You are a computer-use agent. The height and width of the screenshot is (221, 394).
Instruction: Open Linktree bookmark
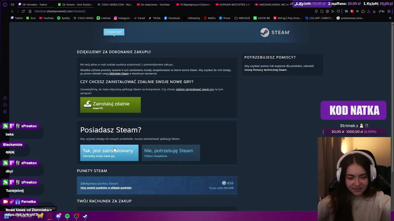(x=103, y=18)
